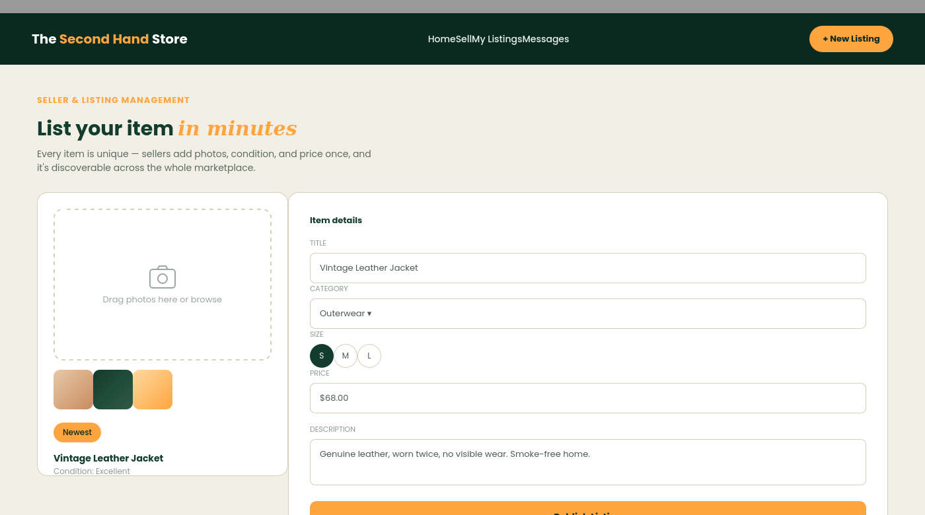This screenshot has width=925, height=515.
Task: Go to My Listings
Action: point(497,39)
